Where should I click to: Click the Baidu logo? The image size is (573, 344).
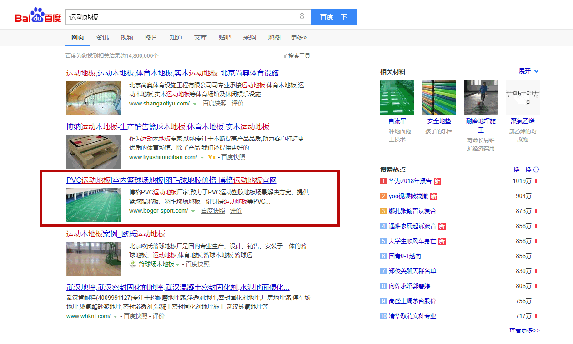38,16
